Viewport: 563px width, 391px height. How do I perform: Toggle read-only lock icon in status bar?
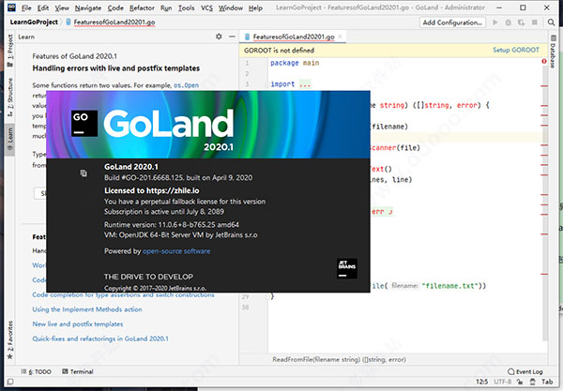[x=520, y=382]
